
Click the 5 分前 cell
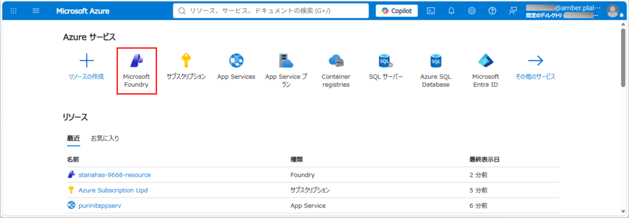point(478,190)
